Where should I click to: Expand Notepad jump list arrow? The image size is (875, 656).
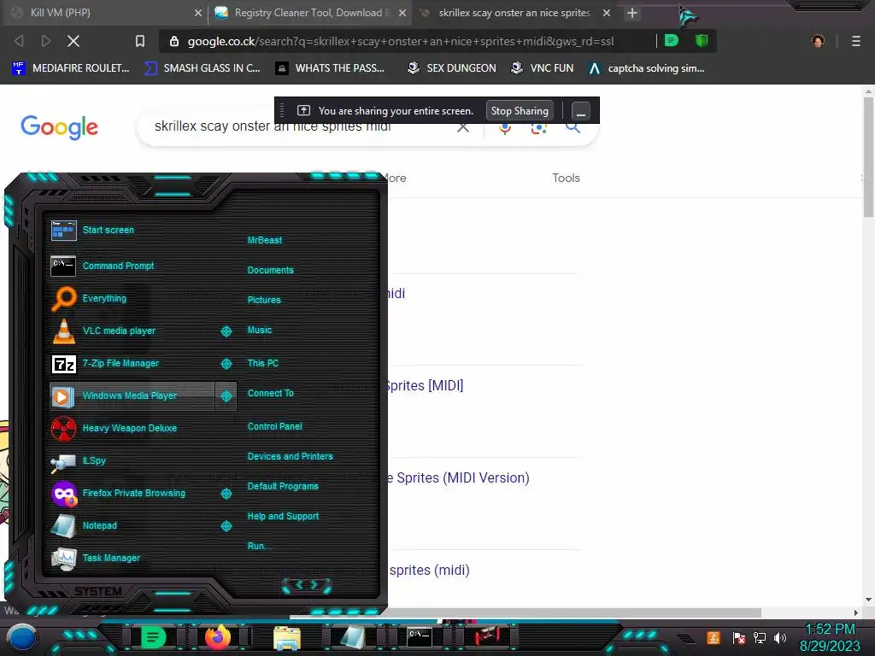(x=226, y=526)
